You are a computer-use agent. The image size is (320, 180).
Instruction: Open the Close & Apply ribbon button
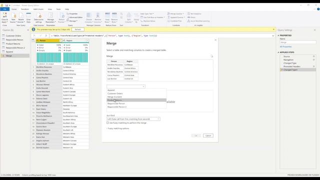4,17
